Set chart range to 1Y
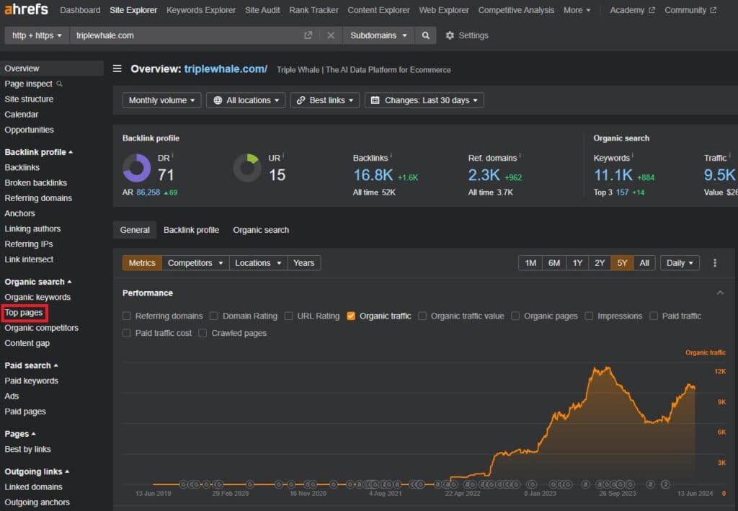Image resolution: width=738 pixels, height=511 pixels. coord(577,263)
